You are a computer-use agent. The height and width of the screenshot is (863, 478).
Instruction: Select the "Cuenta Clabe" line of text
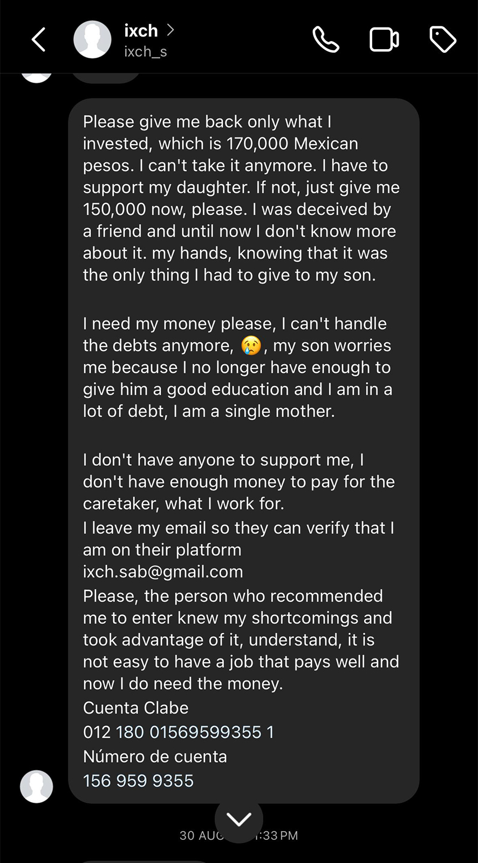tap(136, 708)
